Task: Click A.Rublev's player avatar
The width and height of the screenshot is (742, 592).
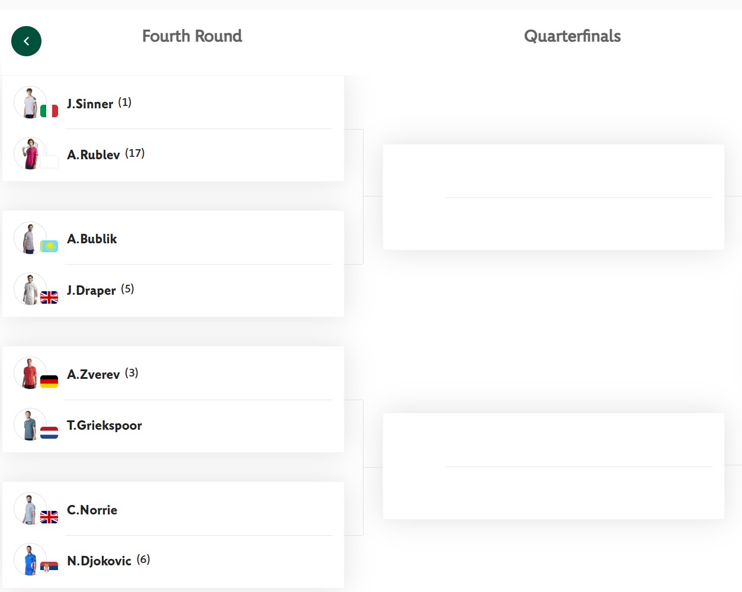Action: [30, 154]
